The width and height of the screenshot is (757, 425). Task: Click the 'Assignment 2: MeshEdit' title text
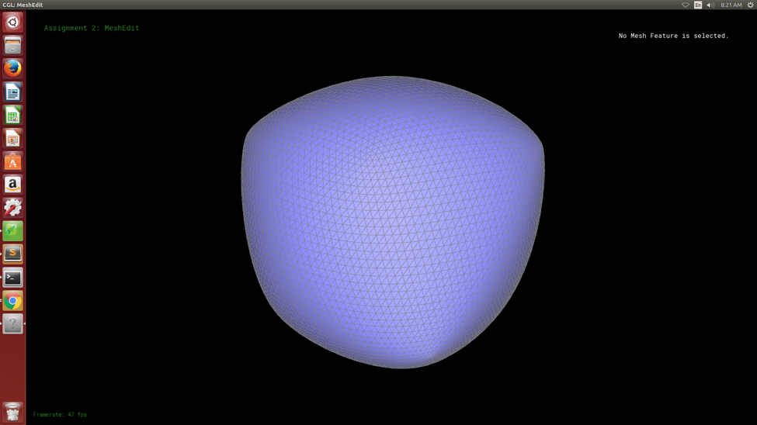point(92,28)
